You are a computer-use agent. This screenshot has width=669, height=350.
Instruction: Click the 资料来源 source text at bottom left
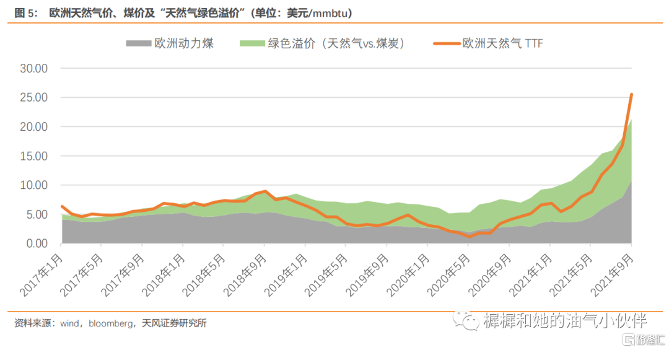[x=34, y=323]
